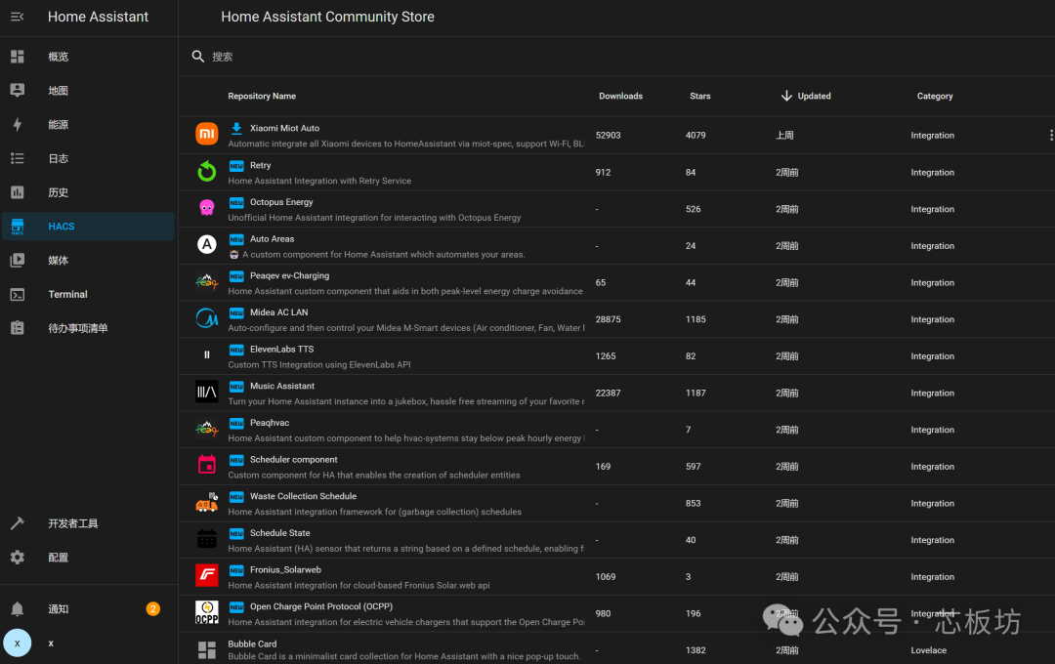Viewport: 1055px width, 664px height.
Task: Collapse the sidebar with the menu icon
Action: coord(18,17)
